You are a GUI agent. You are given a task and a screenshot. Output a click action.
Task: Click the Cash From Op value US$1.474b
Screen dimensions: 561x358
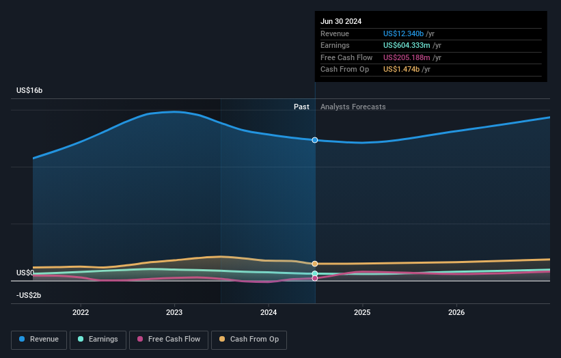tap(401, 70)
